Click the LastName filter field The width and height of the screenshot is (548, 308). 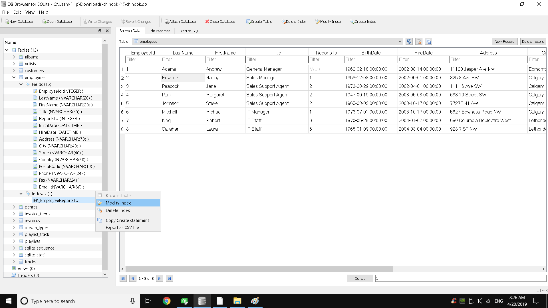183,59
